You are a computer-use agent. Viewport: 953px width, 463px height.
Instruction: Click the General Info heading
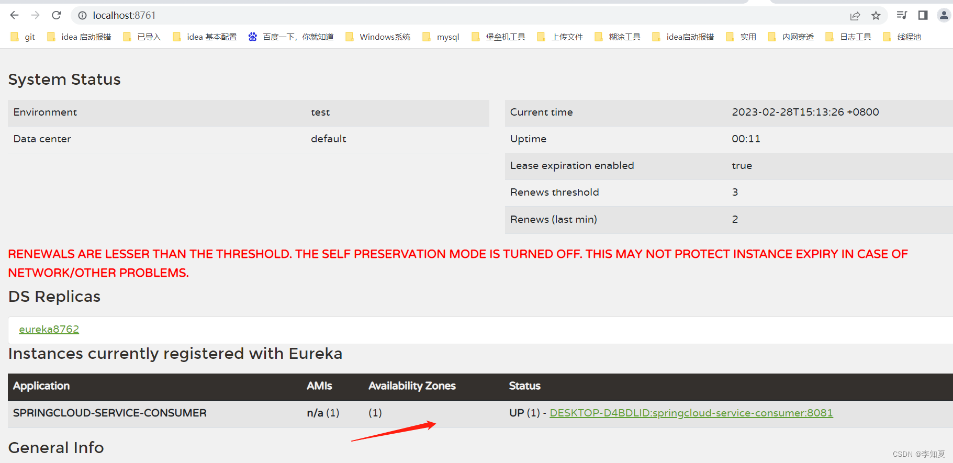[56, 448]
